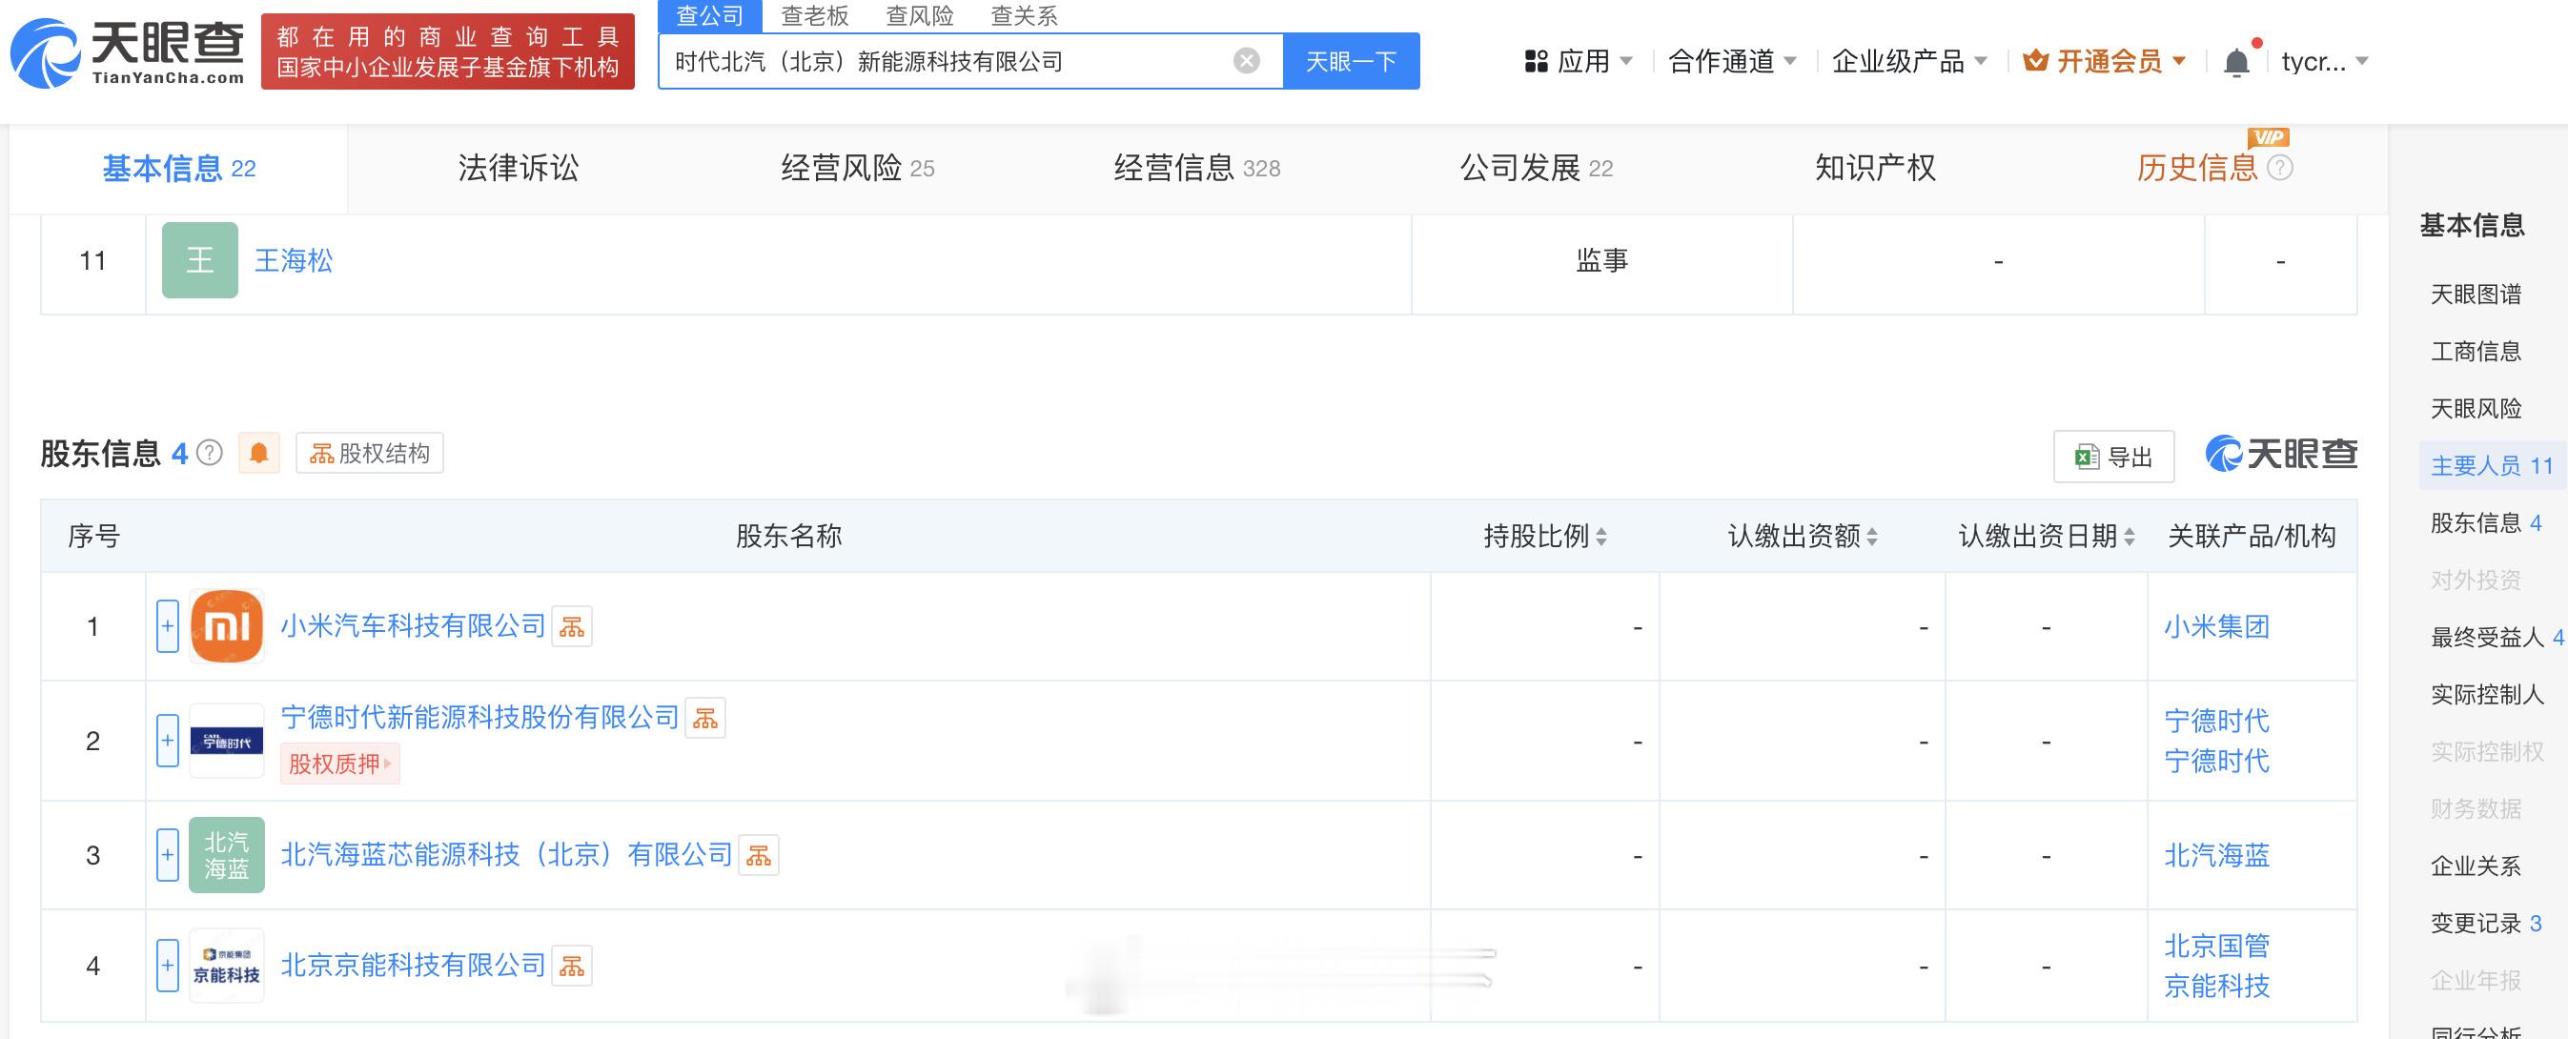2568x1039 pixels.
Task: Open the equity structure icon after 北京京能科技有限公司
Action: (572, 966)
